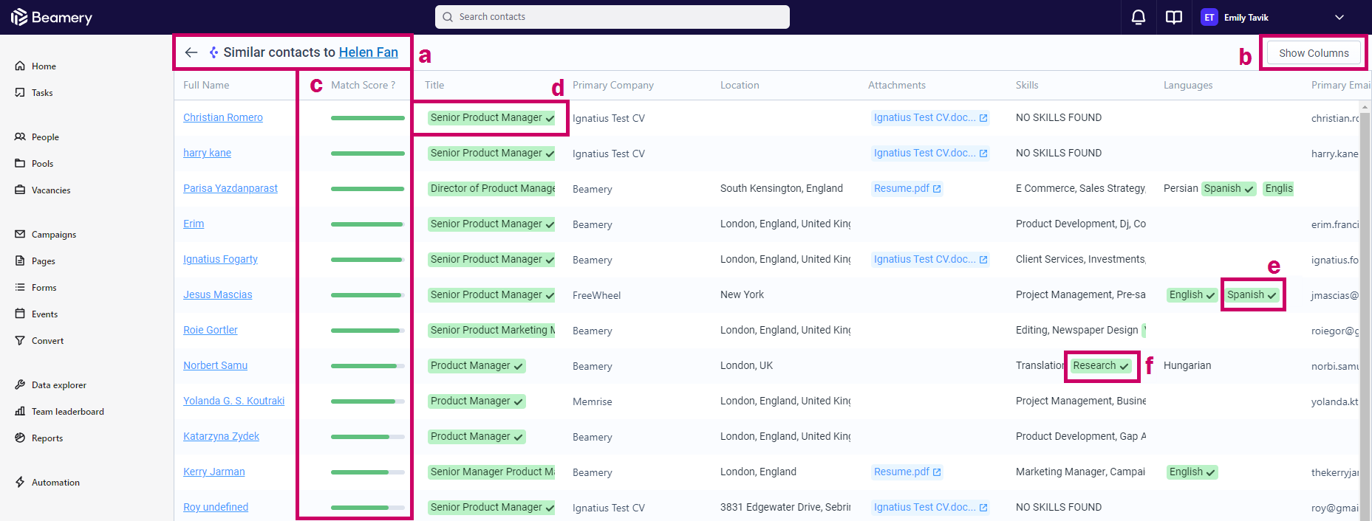The image size is (1372, 521).
Task: Click the search magnifier icon
Action: (x=448, y=17)
